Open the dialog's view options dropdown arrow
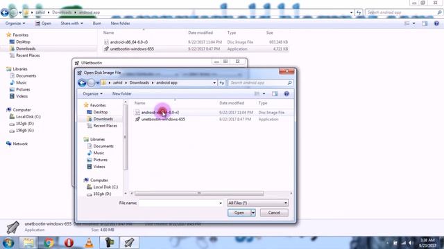Screen dimensions: 444x249 click(x=264, y=94)
